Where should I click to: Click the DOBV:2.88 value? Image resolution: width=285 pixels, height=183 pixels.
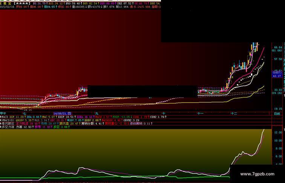pyautogui.click(x=92, y=120)
